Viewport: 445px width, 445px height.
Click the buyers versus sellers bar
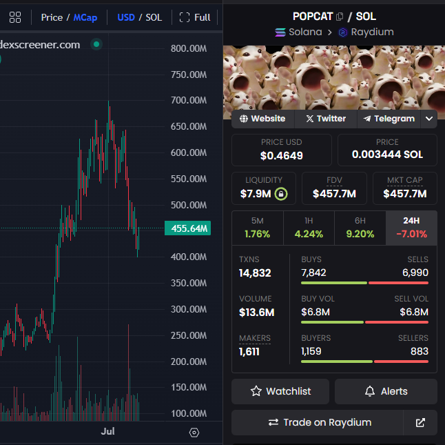point(364,362)
